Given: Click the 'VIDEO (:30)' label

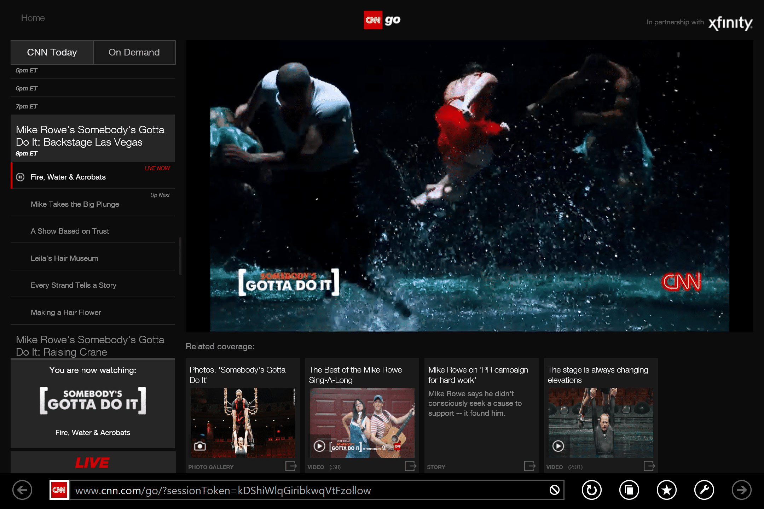Looking at the screenshot, I should click(324, 467).
